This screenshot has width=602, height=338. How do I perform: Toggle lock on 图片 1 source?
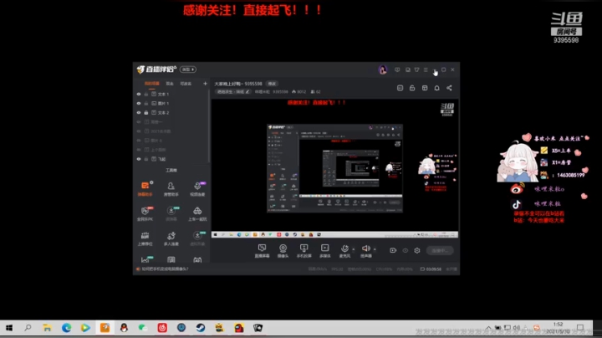(x=145, y=103)
